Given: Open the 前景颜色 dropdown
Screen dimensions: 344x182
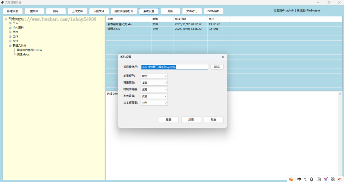Looking at the screenshot, I should (154, 76).
